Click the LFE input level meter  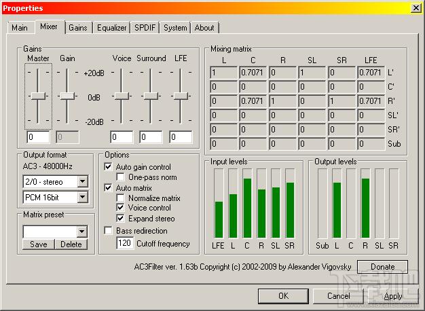click(219, 203)
